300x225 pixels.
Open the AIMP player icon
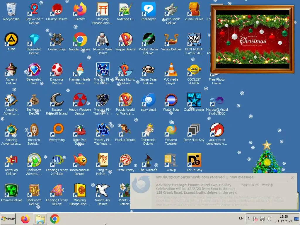click(11, 39)
